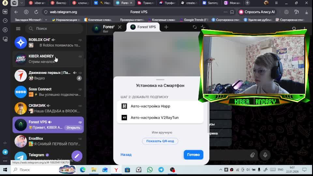313x176 pixels.
Task: Select Авто-настройка Happ option
Action: click(x=160, y=106)
